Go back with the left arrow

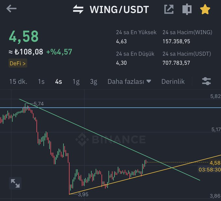11,8
